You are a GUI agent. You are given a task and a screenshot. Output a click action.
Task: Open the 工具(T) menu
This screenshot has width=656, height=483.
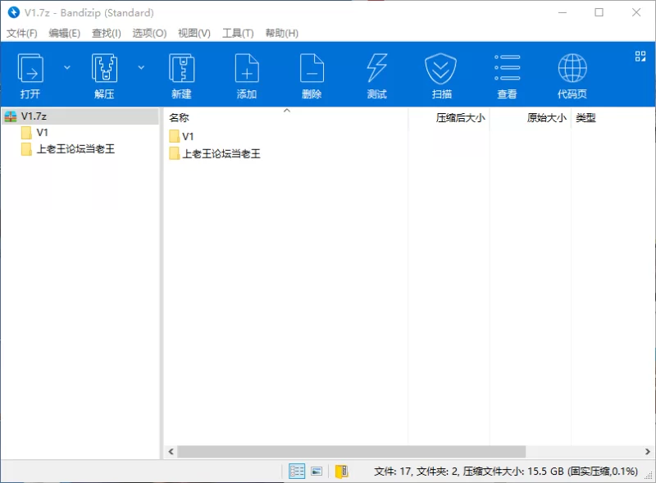pos(238,33)
